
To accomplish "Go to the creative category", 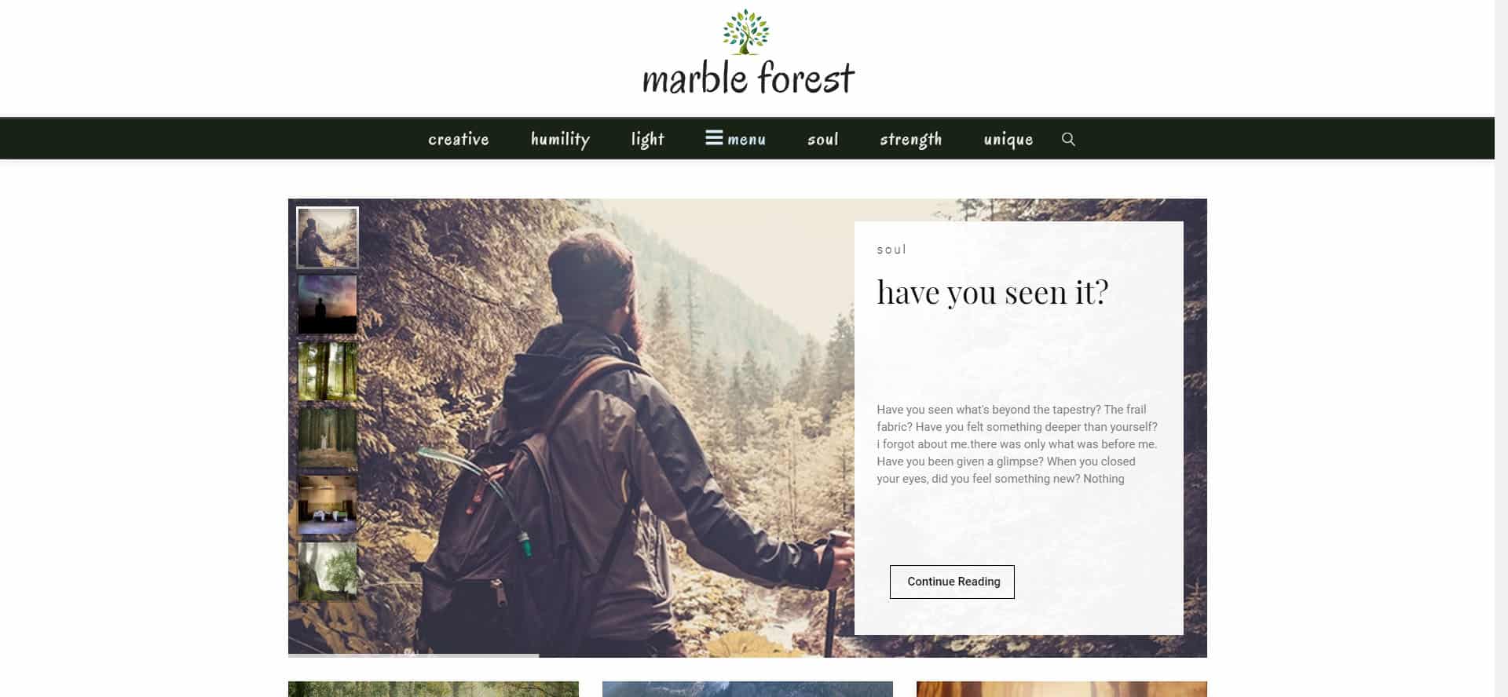I will coord(459,139).
